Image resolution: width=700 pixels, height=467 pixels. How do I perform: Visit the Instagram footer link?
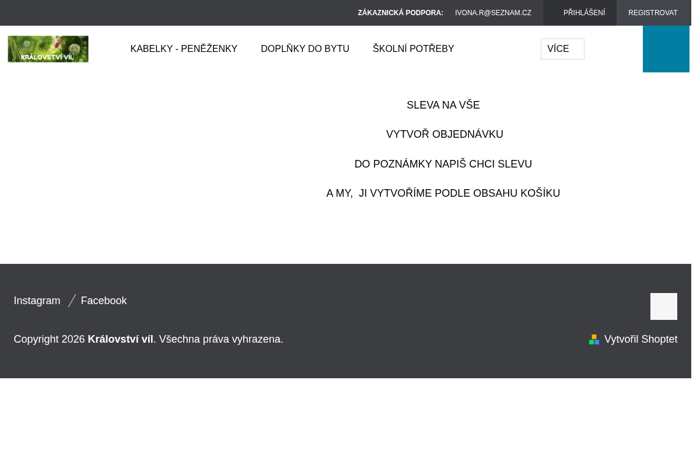[37, 301]
